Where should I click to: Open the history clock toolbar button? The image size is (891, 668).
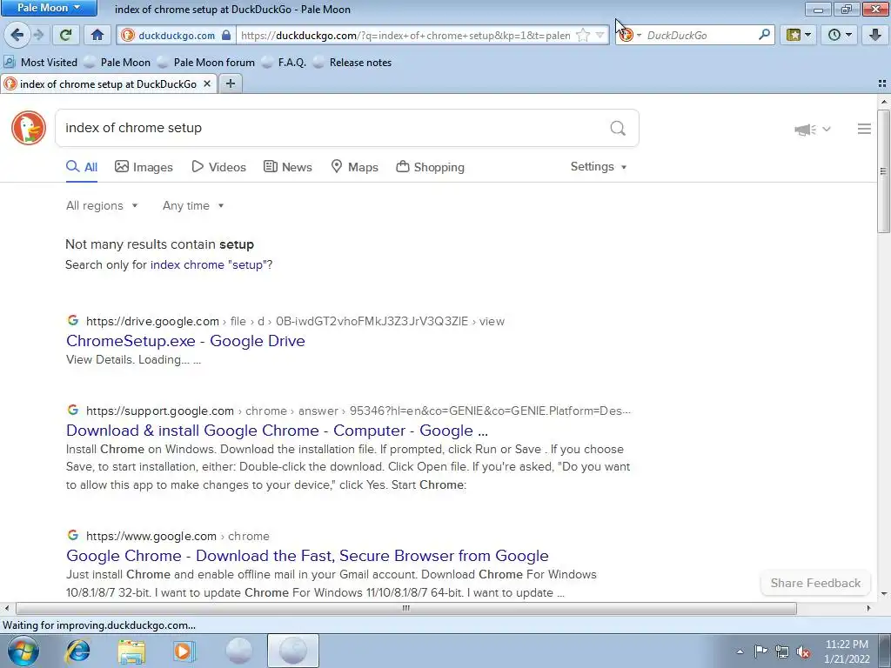(840, 35)
